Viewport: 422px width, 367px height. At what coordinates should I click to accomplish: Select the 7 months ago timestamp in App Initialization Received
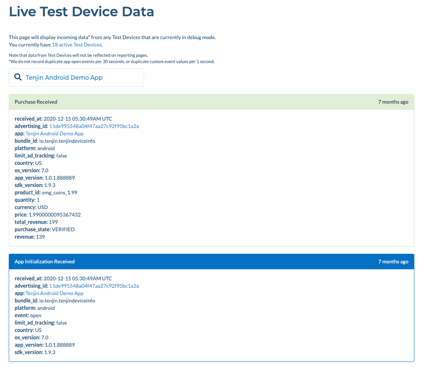(393, 262)
